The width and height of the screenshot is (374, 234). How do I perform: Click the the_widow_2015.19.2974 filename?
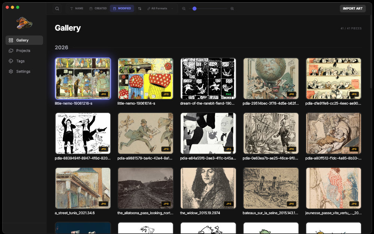coord(200,213)
